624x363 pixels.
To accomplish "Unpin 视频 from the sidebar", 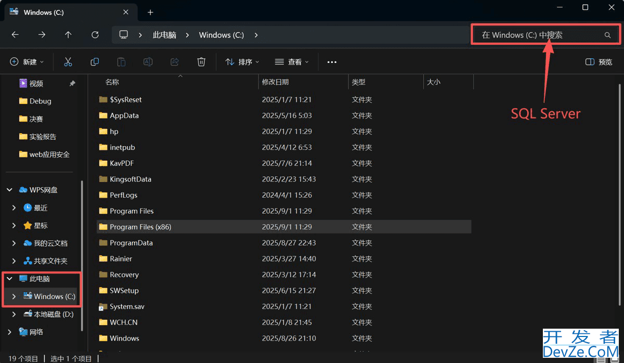I will pyautogui.click(x=71, y=83).
